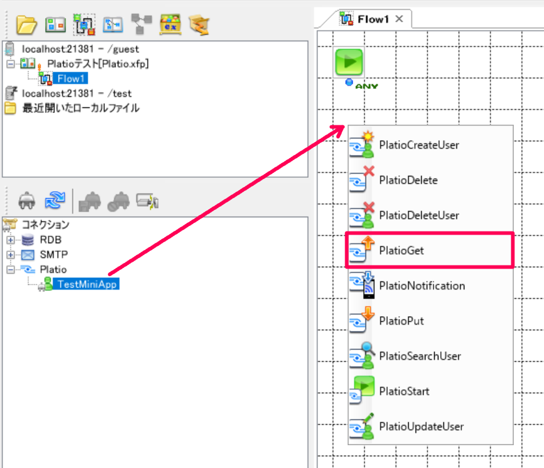Open 最近開いたローカルファイル folder row
The height and width of the screenshot is (468, 544).
[81, 108]
